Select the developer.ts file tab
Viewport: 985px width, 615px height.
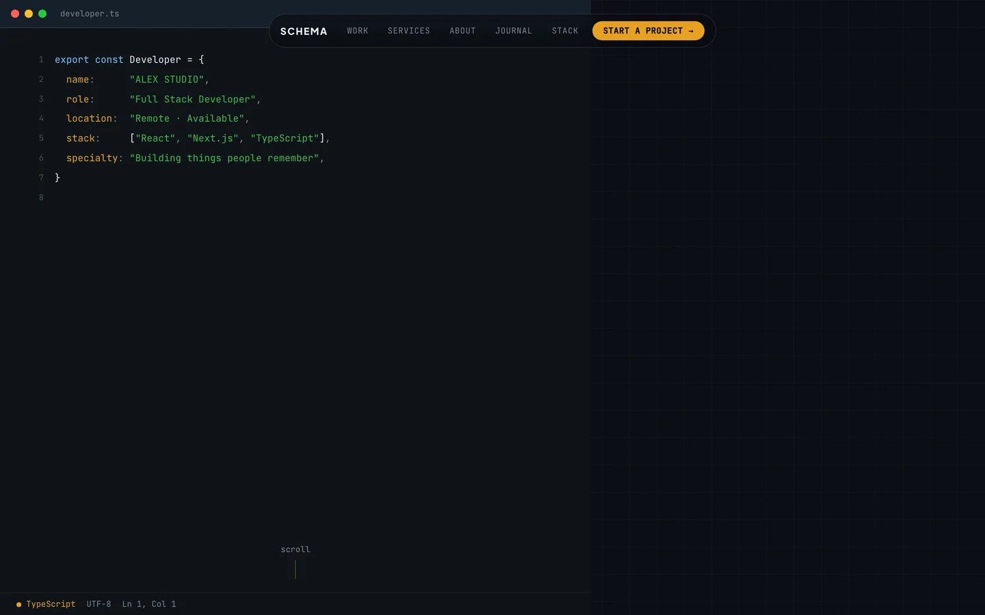(x=90, y=14)
